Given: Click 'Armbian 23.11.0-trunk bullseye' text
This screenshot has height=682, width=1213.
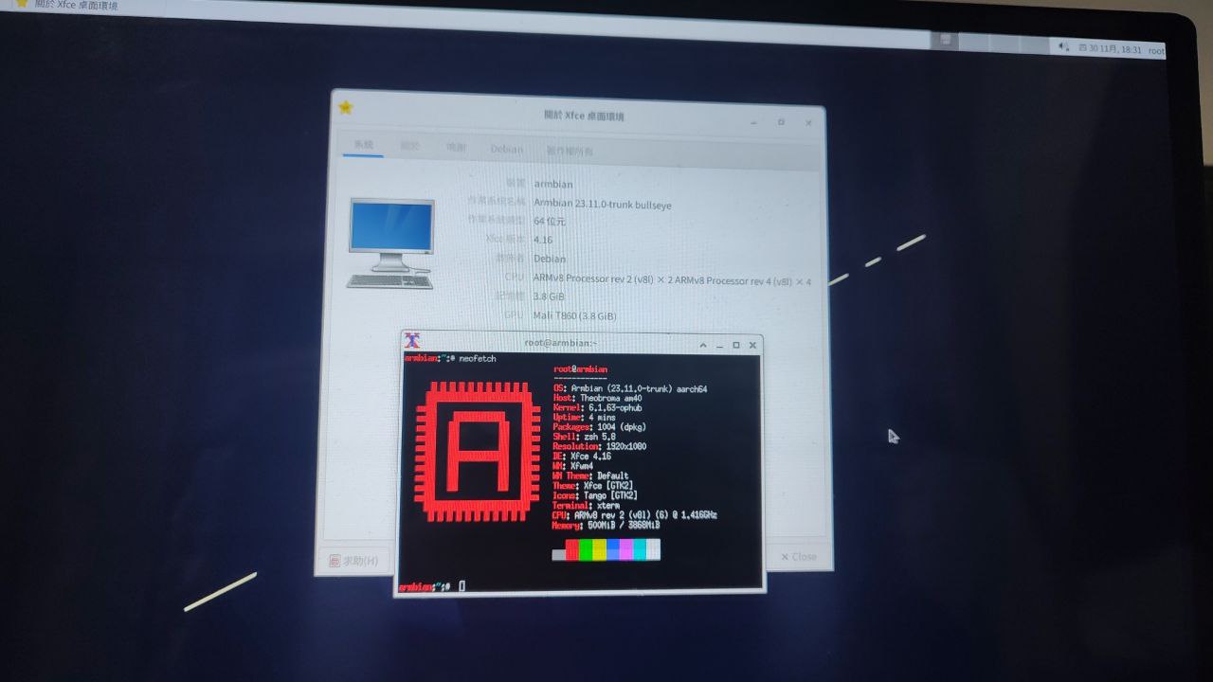Looking at the screenshot, I should 603,204.
